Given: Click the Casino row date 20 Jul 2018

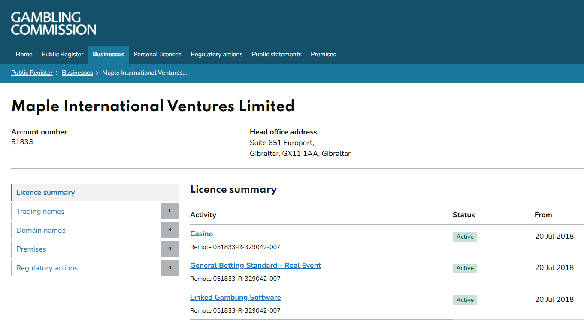Looking at the screenshot, I should pyautogui.click(x=554, y=236).
